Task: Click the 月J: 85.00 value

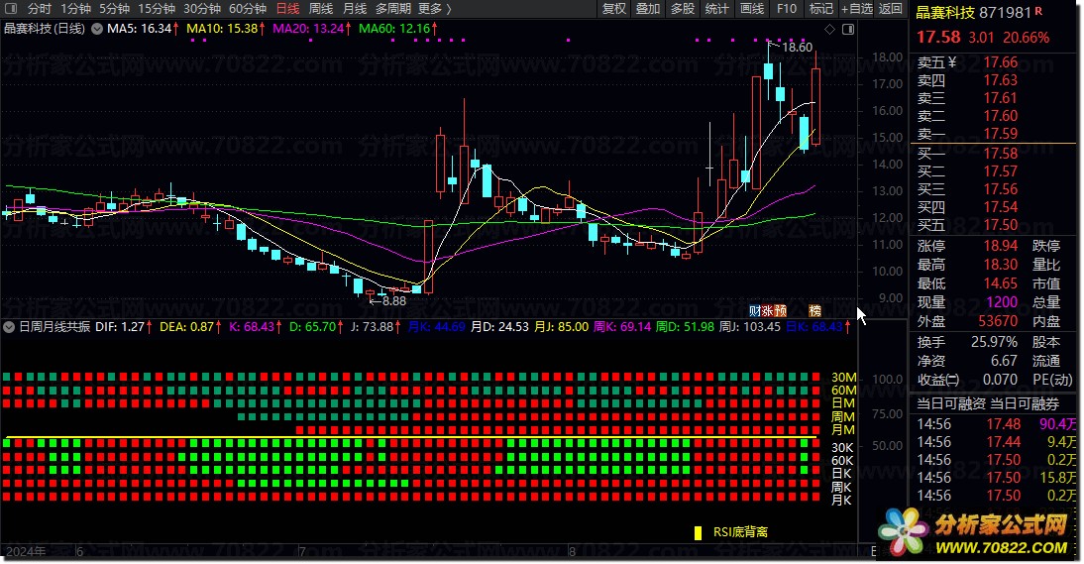Action: tap(562, 327)
